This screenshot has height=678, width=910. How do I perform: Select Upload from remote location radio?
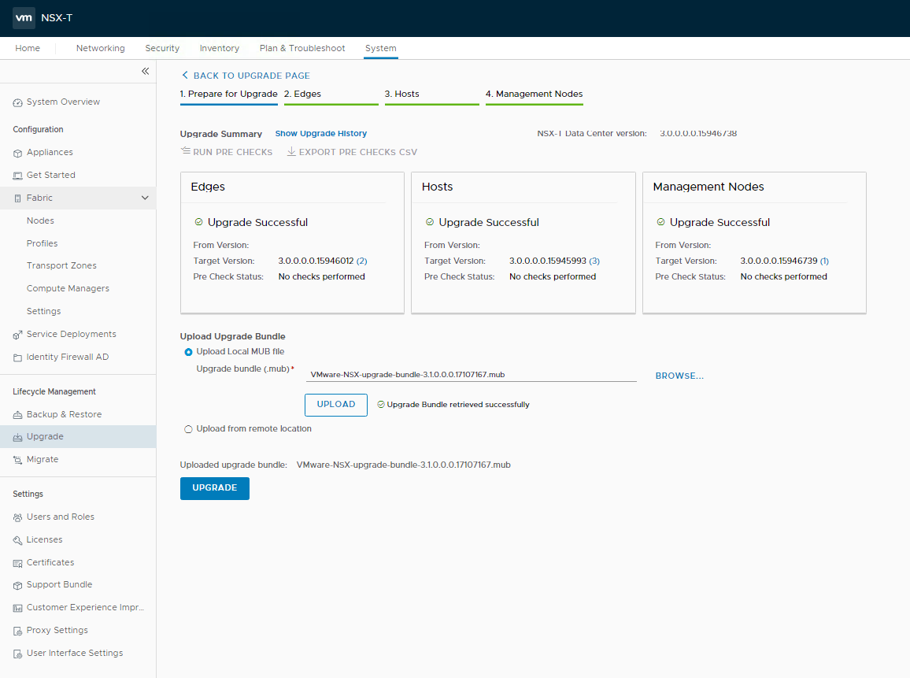tap(188, 429)
